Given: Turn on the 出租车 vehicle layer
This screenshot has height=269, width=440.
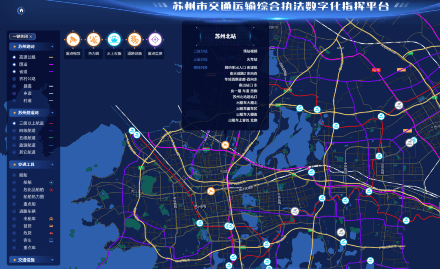Looking at the screenshot, I should point(14,219).
